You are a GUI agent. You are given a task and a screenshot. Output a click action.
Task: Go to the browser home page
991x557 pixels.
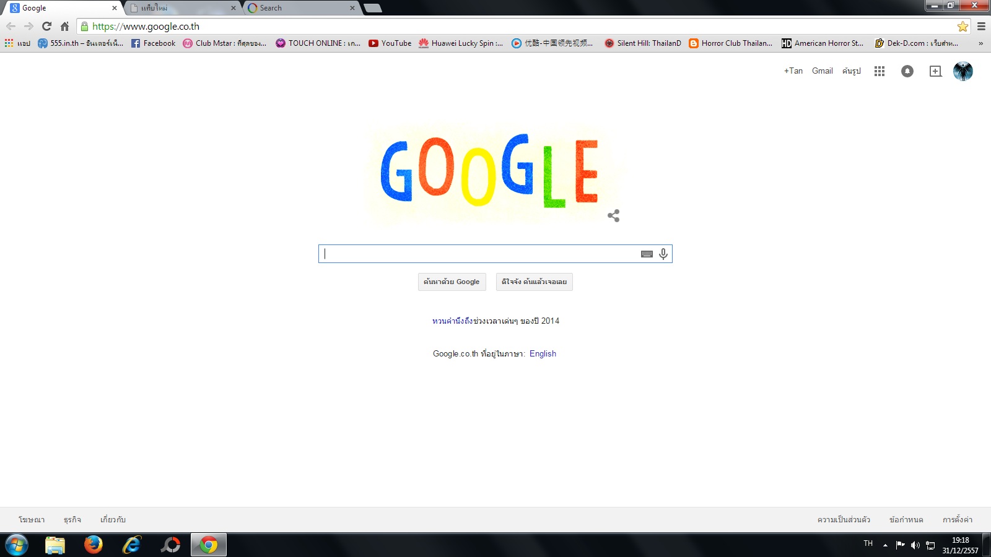(x=64, y=26)
